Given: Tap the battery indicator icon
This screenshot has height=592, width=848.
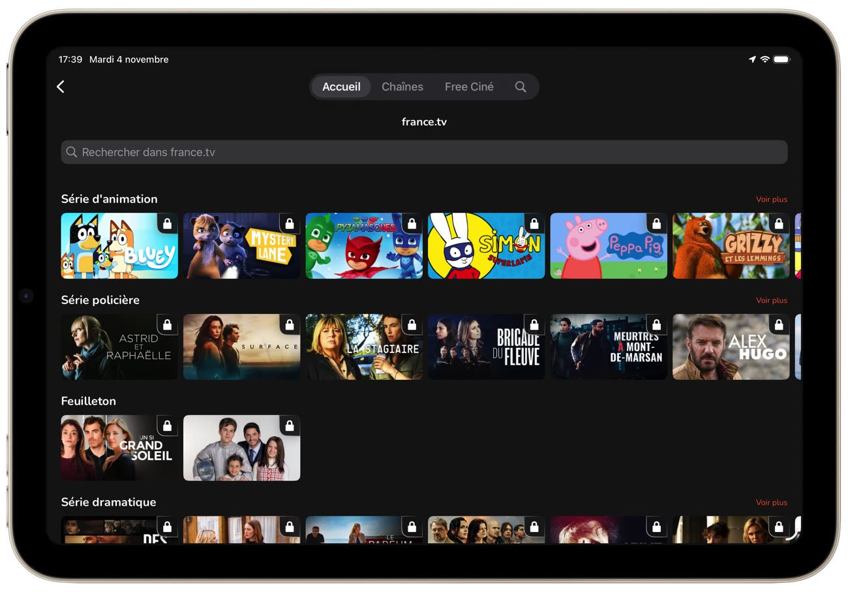Looking at the screenshot, I should pos(781,59).
